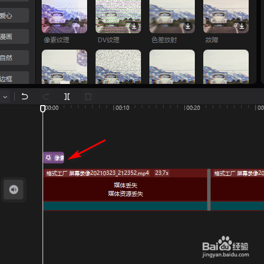Click the 00:20 mark on timeline ruler
Viewport: 264px width, 264px height.
(193, 108)
